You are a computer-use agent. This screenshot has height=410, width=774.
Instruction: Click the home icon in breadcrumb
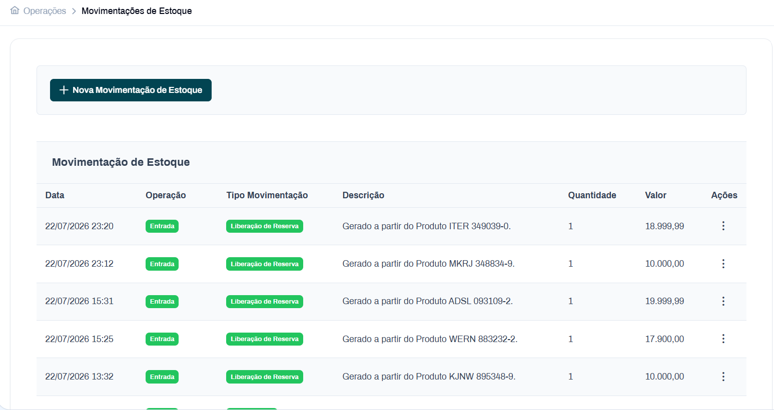pos(15,10)
